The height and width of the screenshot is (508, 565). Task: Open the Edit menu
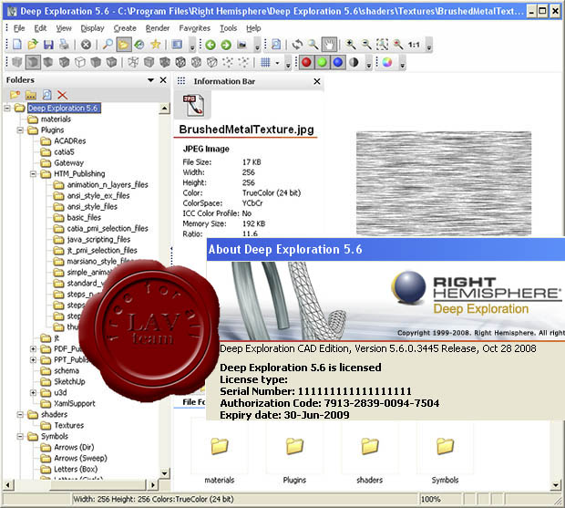[x=40, y=28]
